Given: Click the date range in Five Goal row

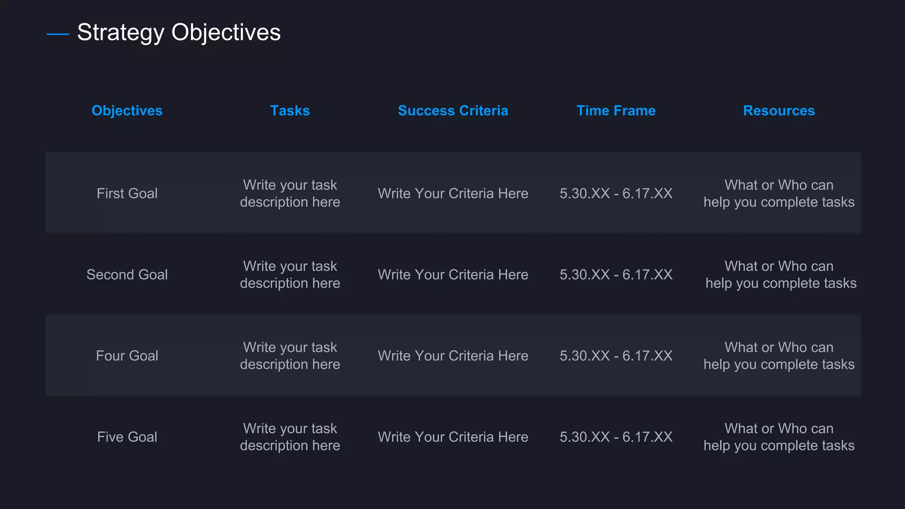Looking at the screenshot, I should tap(616, 437).
